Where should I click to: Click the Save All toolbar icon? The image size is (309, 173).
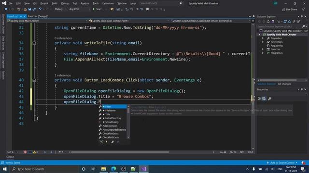tap(34, 9)
